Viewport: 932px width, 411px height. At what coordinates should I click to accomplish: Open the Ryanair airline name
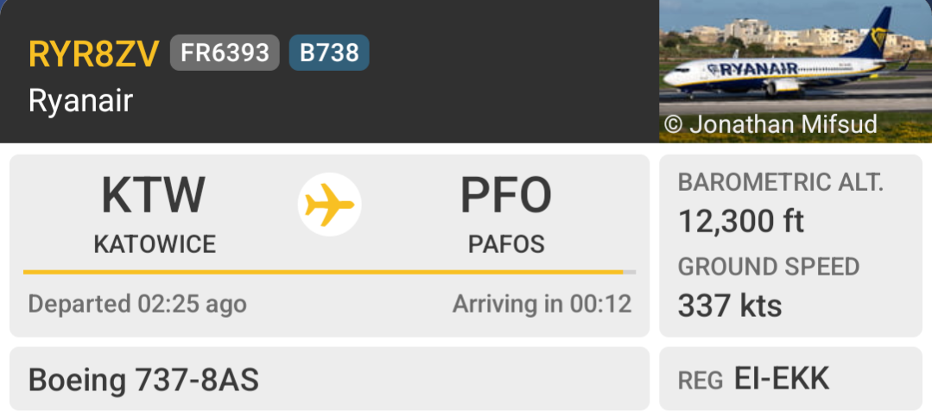point(80,101)
